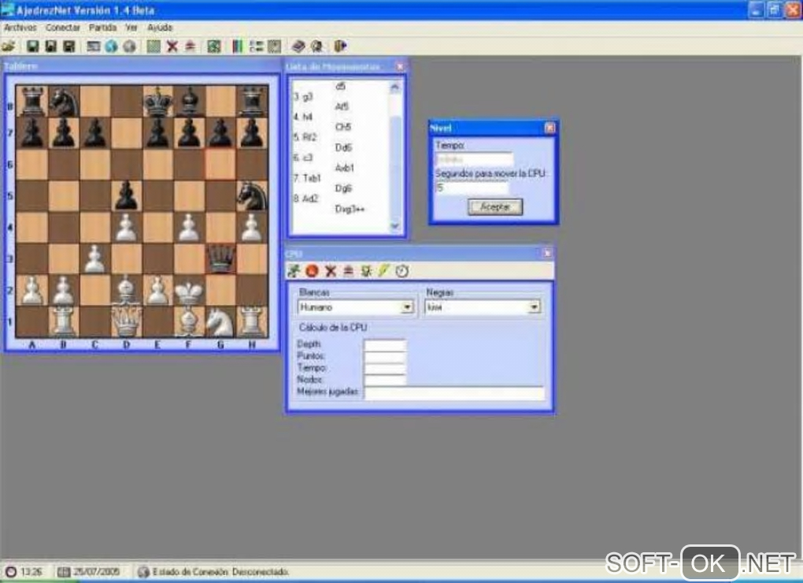The image size is (803, 583).
Task: Select move 3. g3 in the move list
Action: coord(303,97)
